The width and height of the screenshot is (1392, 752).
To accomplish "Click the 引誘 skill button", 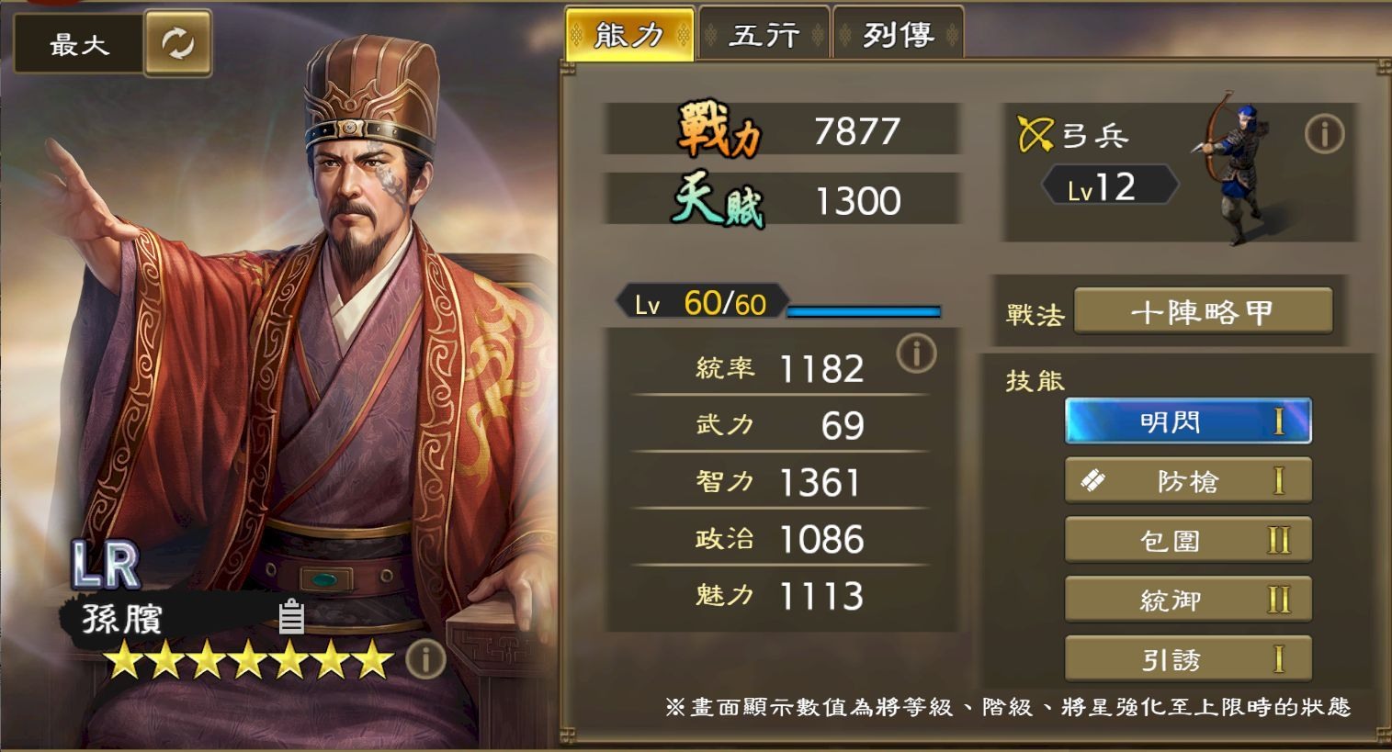I will point(1188,659).
